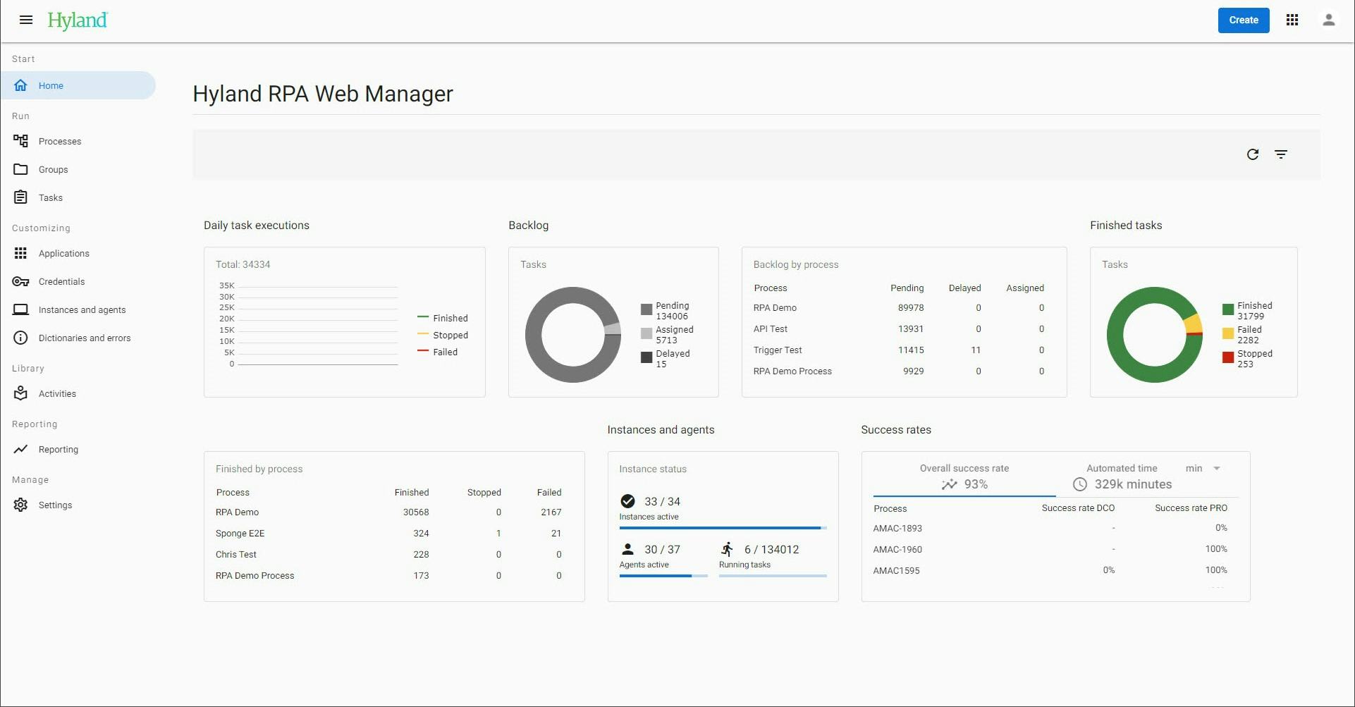The image size is (1355, 707).
Task: Click the Groups folder icon
Action: click(x=20, y=169)
